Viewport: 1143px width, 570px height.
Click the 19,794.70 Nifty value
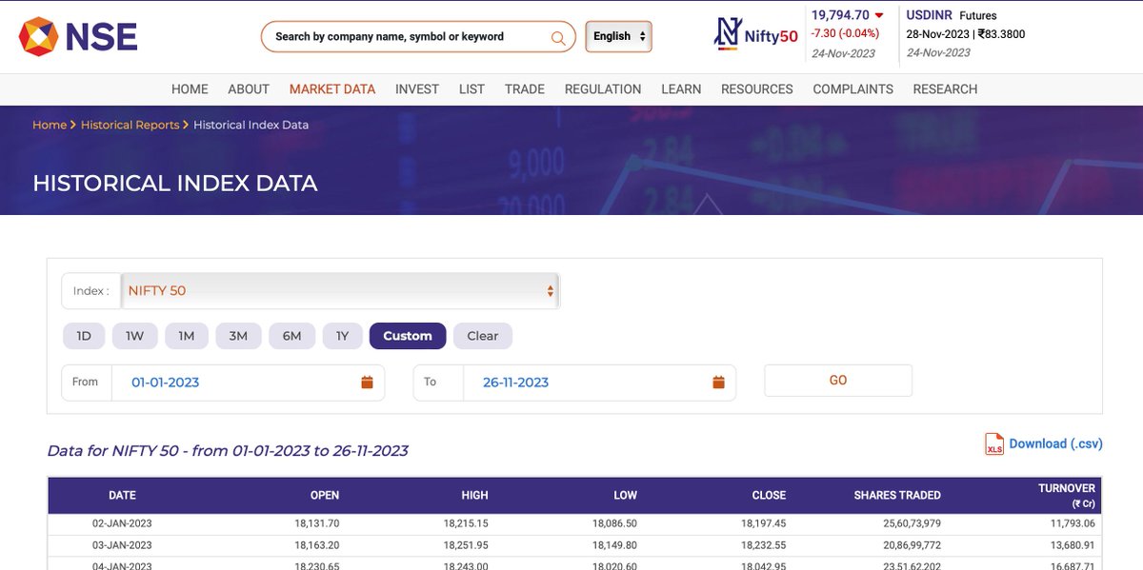[840, 15]
